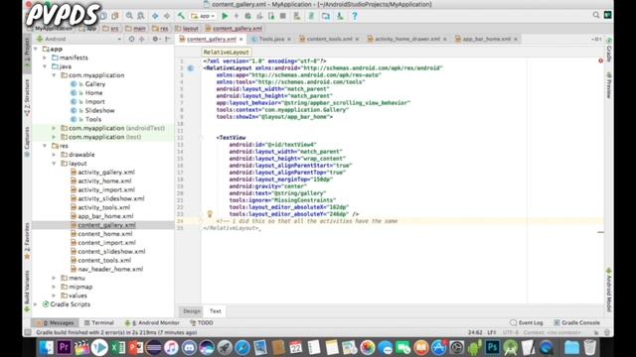Viewport: 636px width, 357px height.
Task: Open Help via the question mark icon
Action: tap(355, 16)
